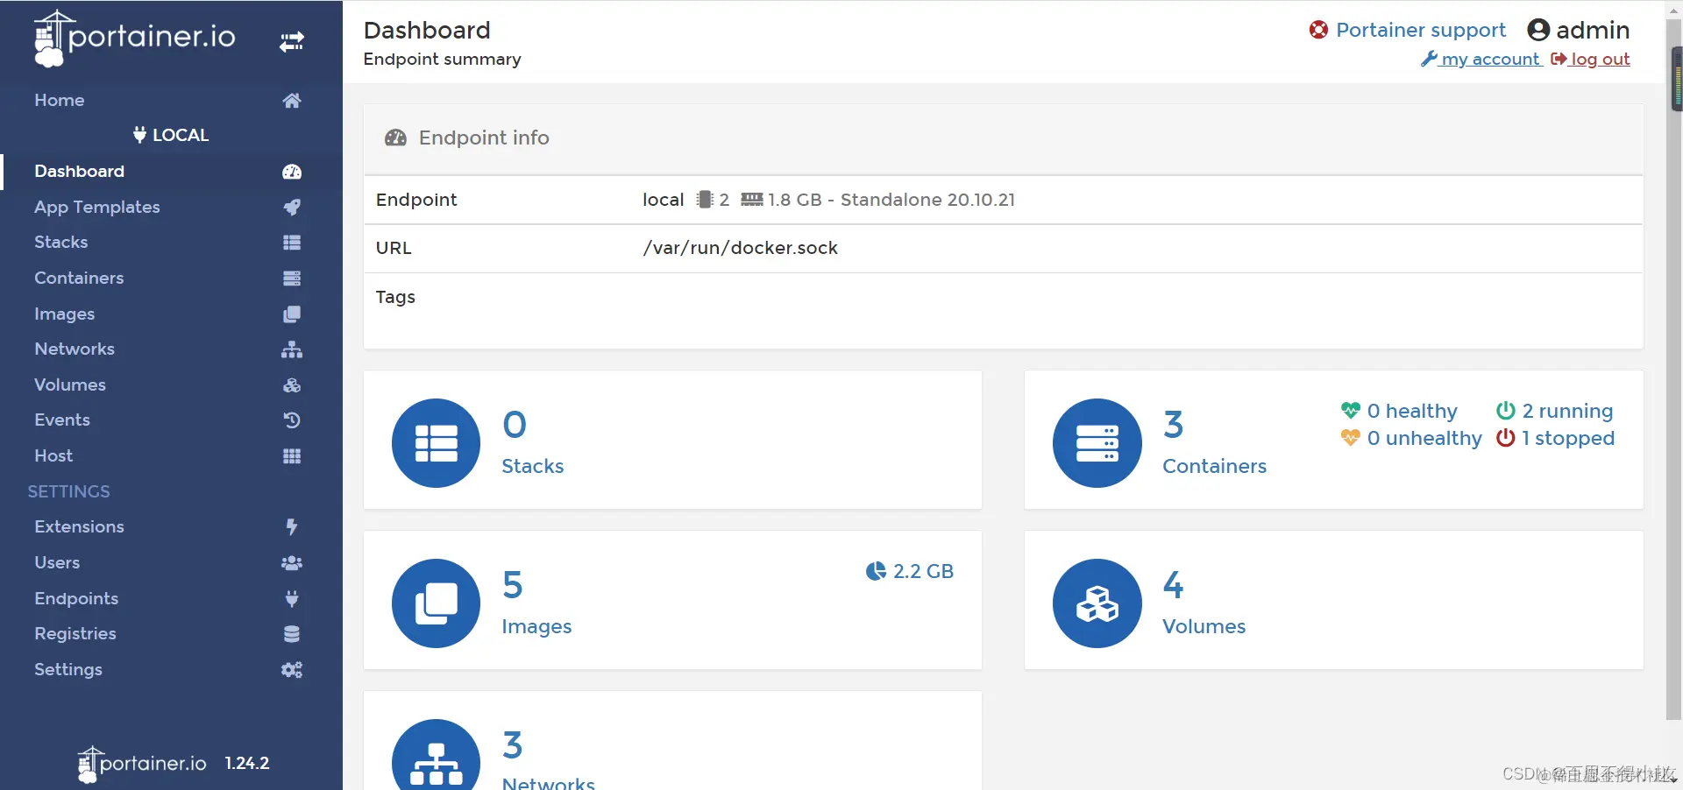Open Users under Settings

(x=57, y=563)
